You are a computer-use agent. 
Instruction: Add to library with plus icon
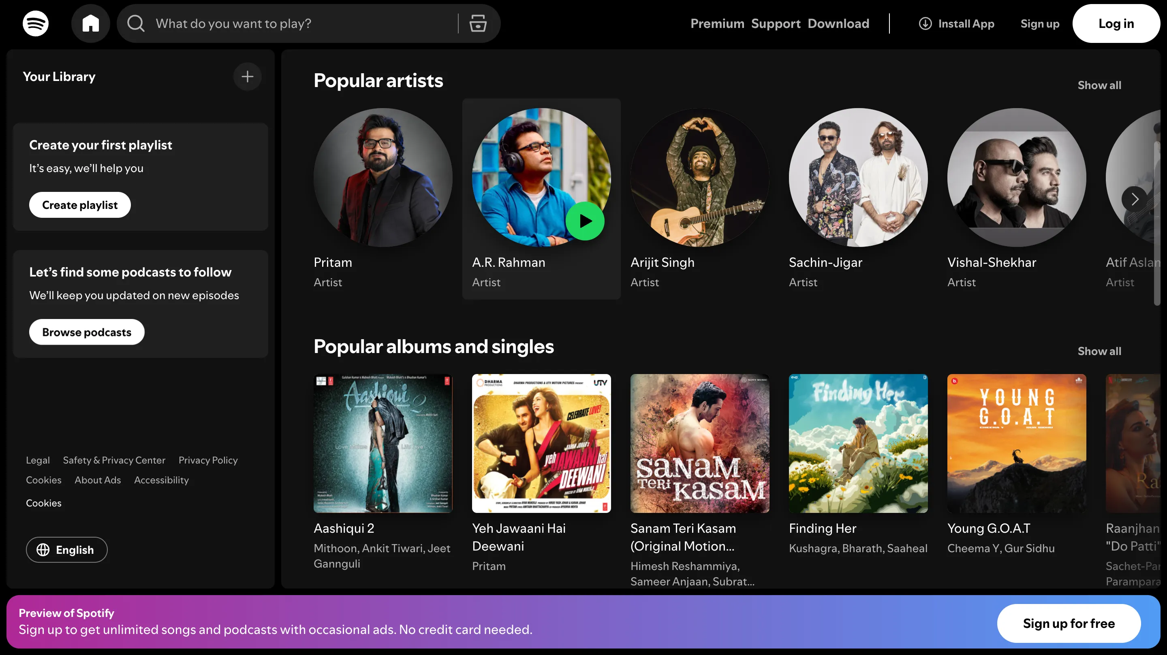click(x=247, y=77)
